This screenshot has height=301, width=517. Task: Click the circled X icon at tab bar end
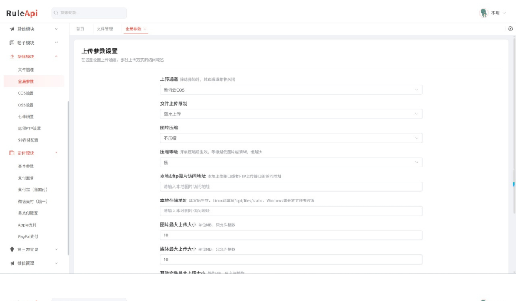pos(511,29)
